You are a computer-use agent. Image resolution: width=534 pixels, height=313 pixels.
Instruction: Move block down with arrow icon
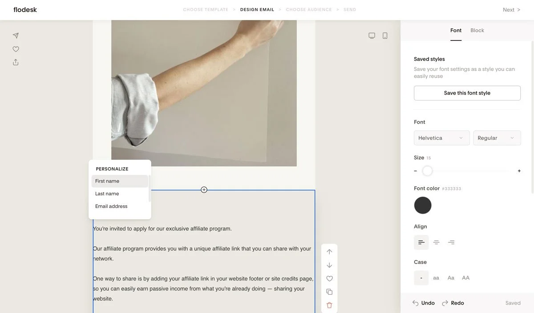(x=329, y=265)
